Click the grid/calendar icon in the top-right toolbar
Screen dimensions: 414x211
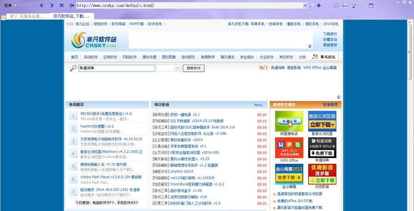(371, 5)
